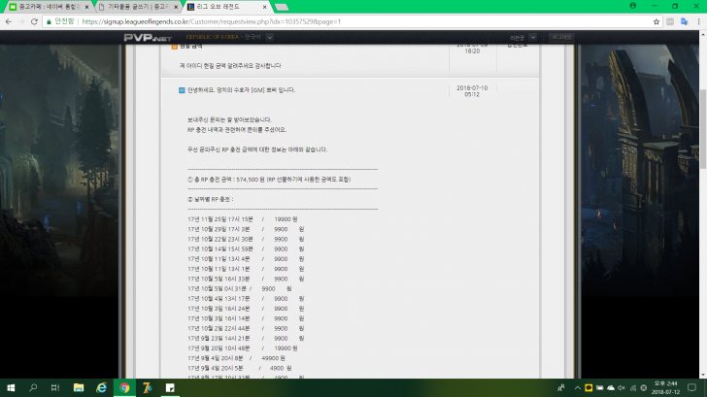This screenshot has height=397, width=707.
Task: Click the address bar URL field
Action: [x=291, y=20]
